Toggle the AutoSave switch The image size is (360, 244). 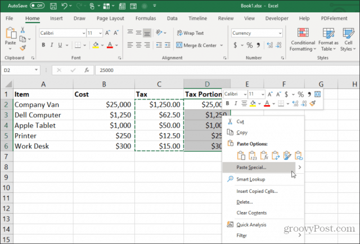[x=37, y=6]
